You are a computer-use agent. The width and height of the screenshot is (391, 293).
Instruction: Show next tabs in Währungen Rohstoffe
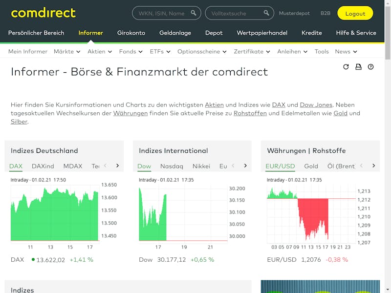point(373,166)
